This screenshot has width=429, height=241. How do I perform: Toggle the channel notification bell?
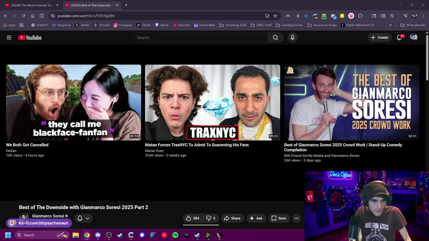tap(80, 218)
